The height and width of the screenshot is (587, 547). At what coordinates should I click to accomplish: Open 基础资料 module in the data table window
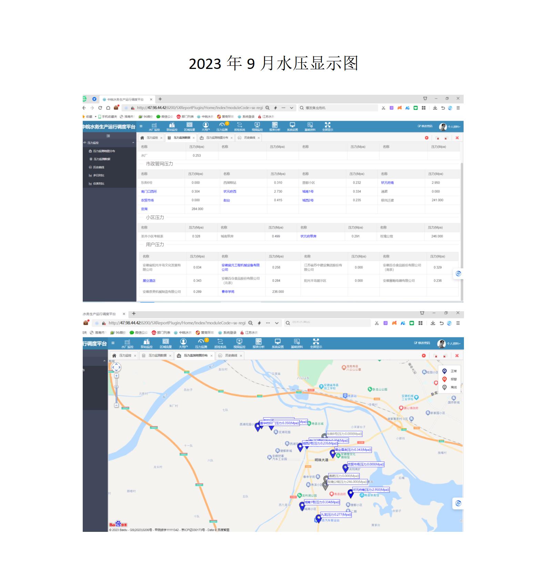(x=310, y=126)
